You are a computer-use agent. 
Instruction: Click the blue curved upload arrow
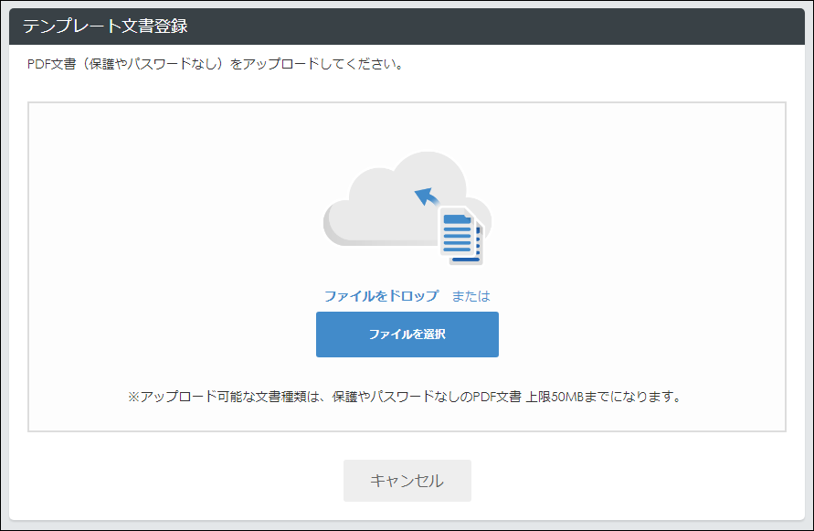pyautogui.click(x=427, y=196)
